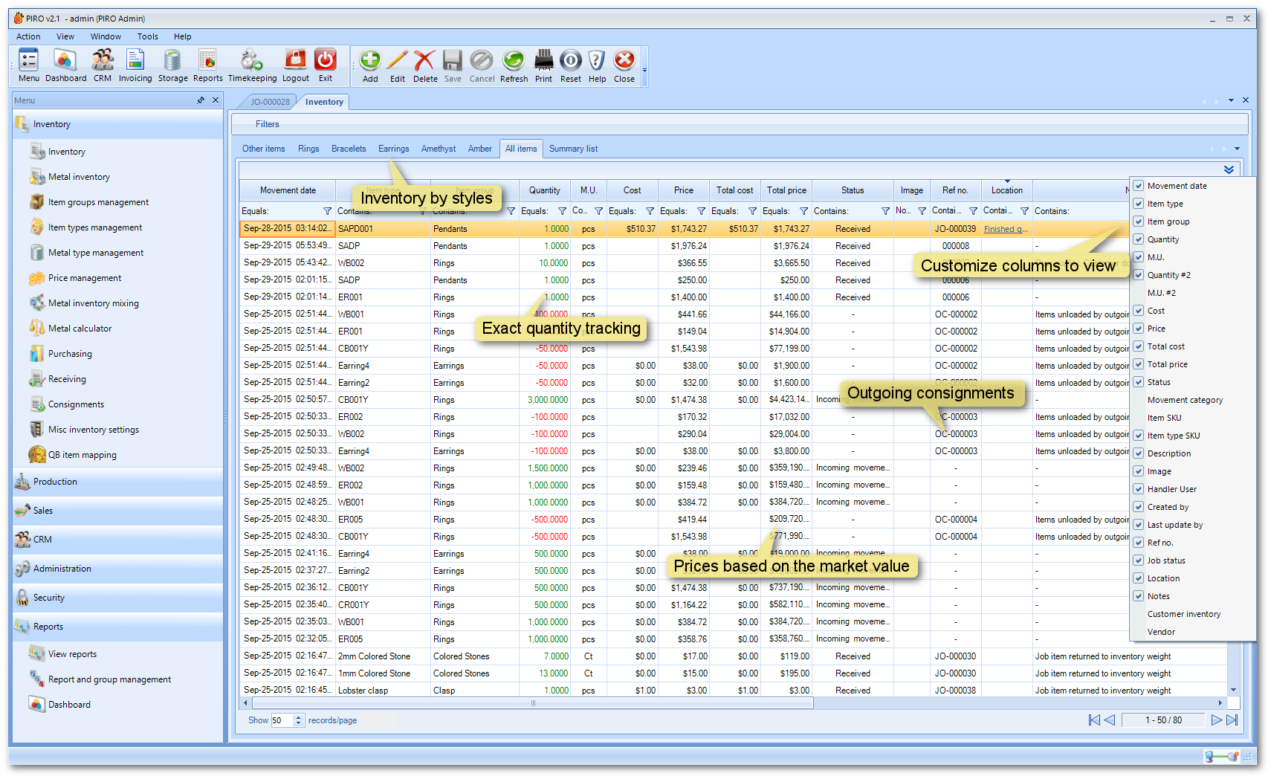Click the records per page input field

(282, 720)
